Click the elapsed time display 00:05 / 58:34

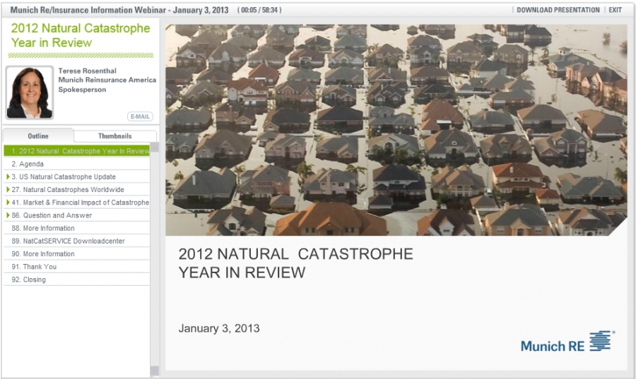[x=259, y=10]
